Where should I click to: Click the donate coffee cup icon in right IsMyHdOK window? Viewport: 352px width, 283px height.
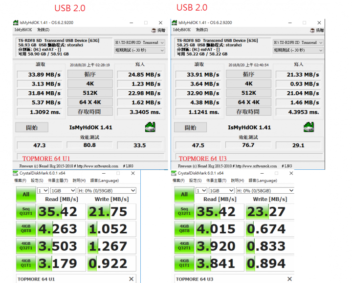coord(312,30)
